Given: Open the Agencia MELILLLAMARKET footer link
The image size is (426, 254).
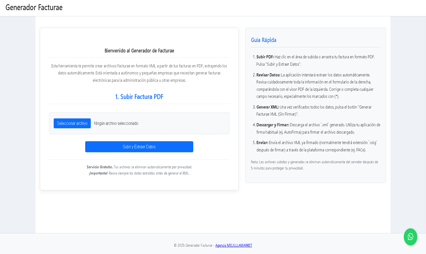Looking at the screenshot, I should (233, 245).
